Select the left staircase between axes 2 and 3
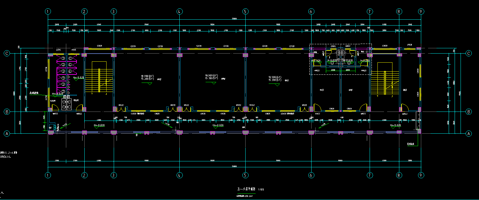 99,81
